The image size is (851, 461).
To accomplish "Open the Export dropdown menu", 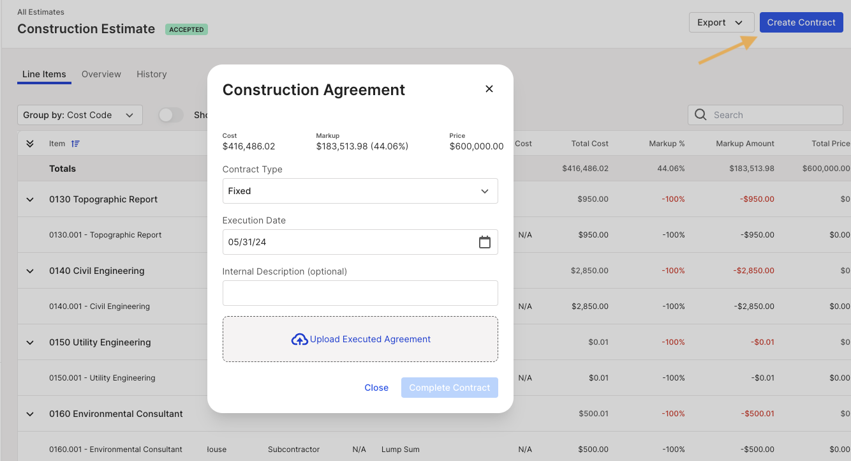I will tap(722, 22).
